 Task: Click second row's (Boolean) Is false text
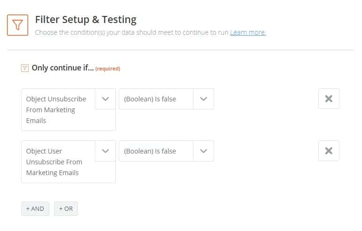tap(150, 151)
